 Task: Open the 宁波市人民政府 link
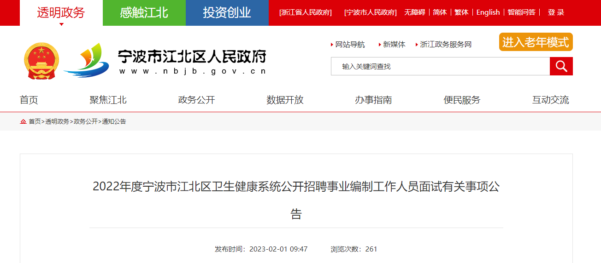370,12
